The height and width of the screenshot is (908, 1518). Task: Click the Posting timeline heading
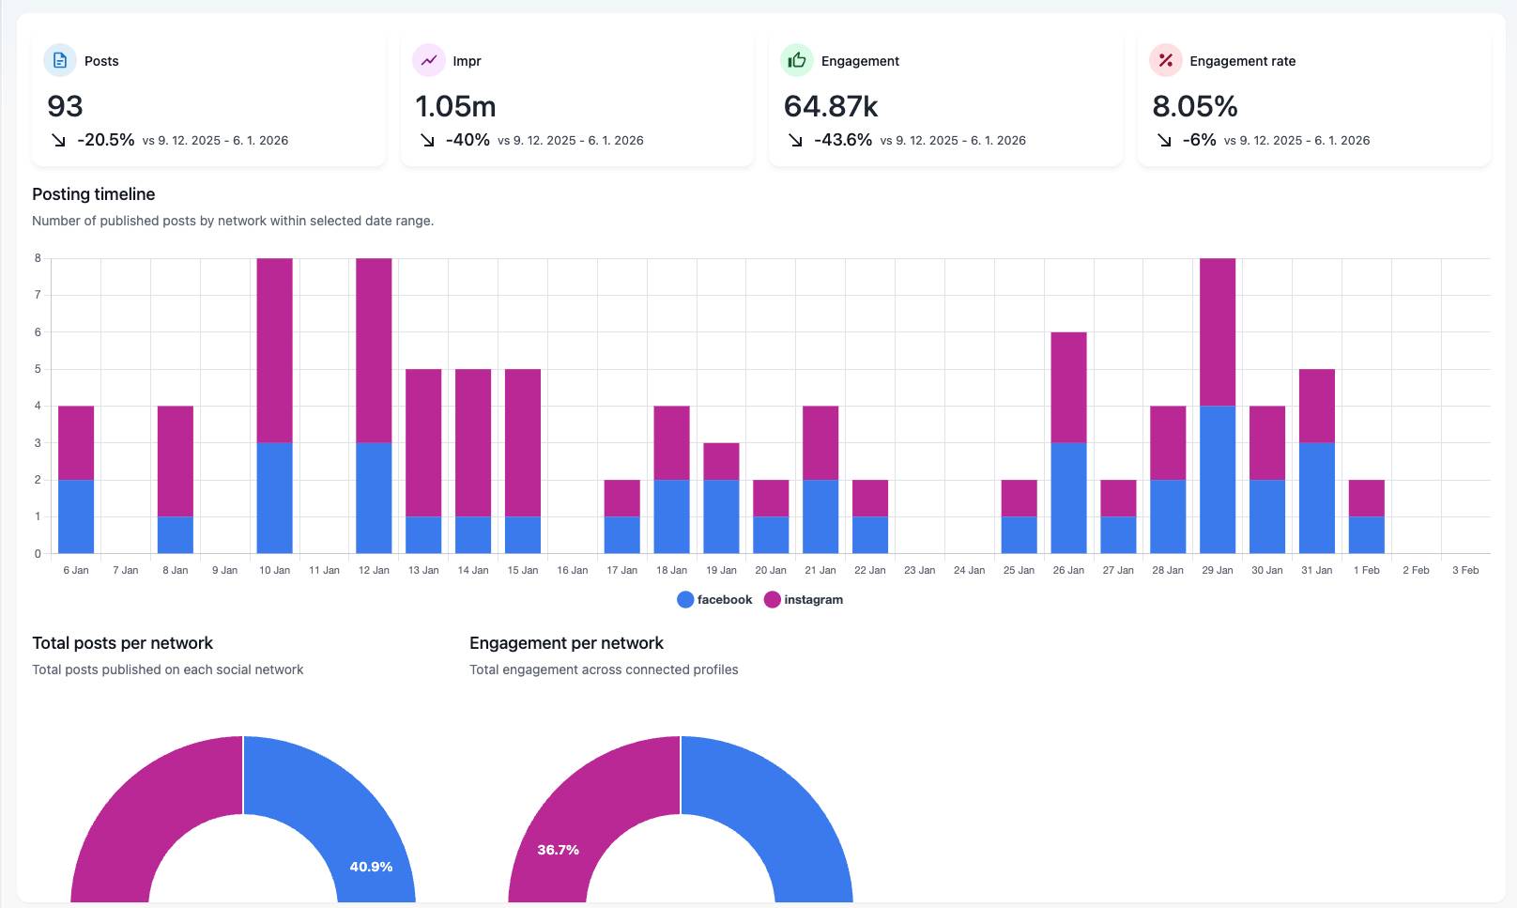coord(94,194)
